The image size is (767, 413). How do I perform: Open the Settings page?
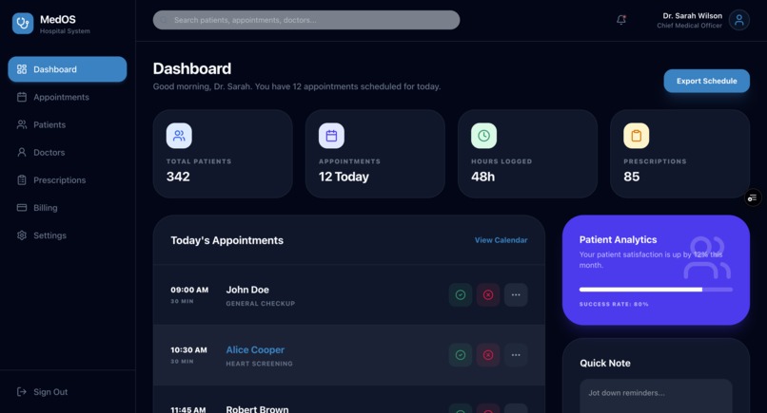click(x=68, y=235)
